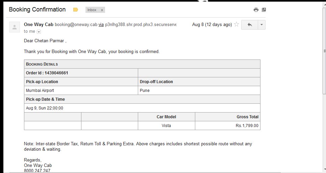
Task: Click the Drop-off Location header cell
Action: [x=199, y=82]
